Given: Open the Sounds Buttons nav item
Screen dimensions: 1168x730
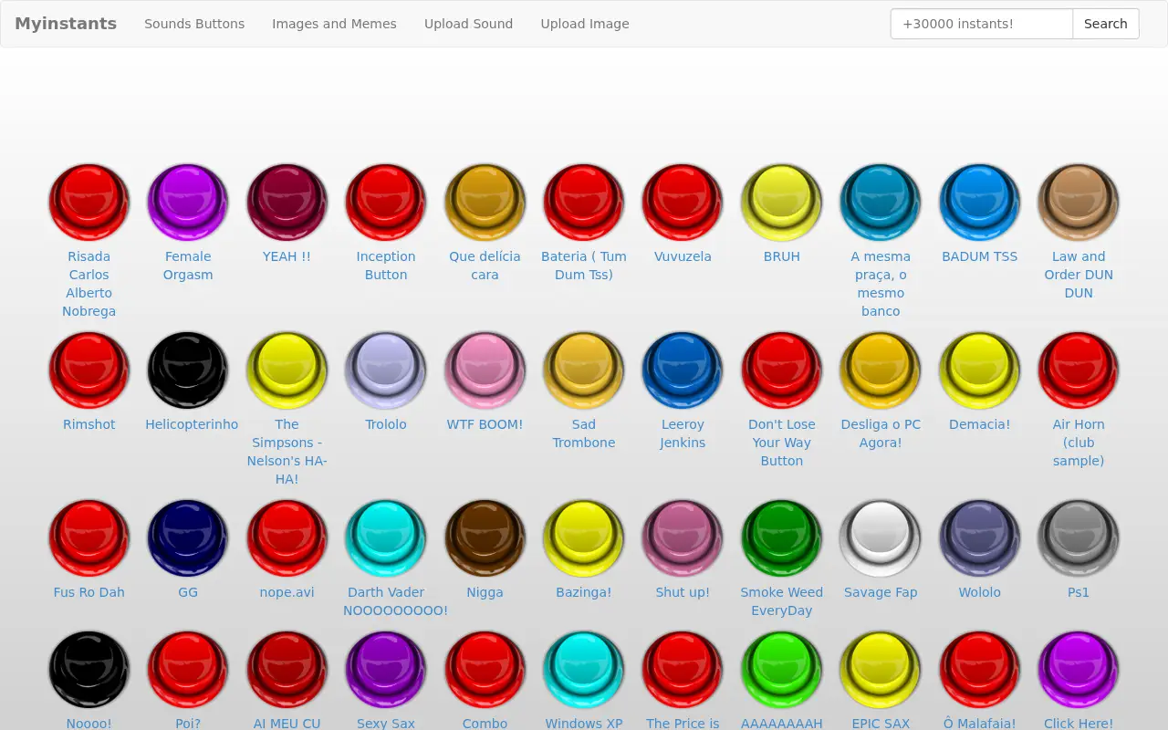Looking at the screenshot, I should pos(194,24).
